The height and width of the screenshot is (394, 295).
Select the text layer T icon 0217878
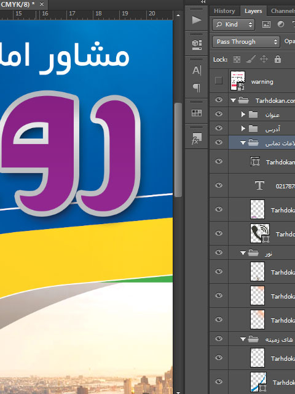click(259, 185)
